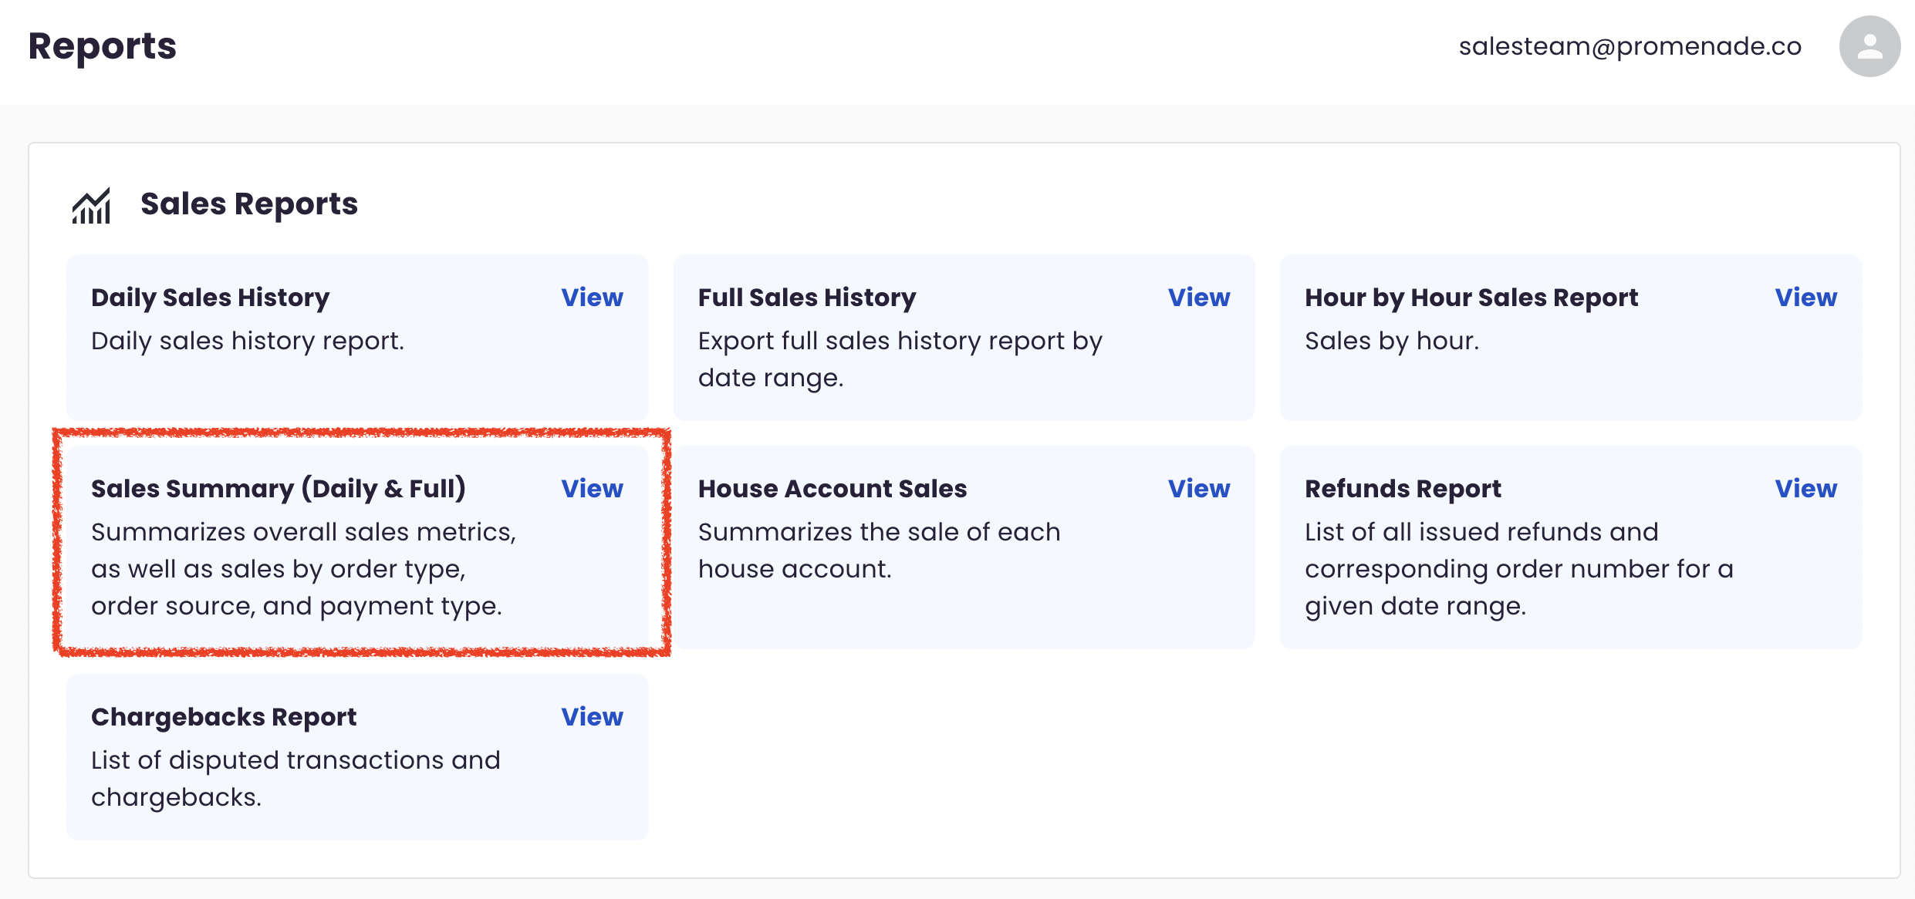Screen dimensions: 1915x899
Task: View the Daily Sales History report
Action: [x=592, y=298]
